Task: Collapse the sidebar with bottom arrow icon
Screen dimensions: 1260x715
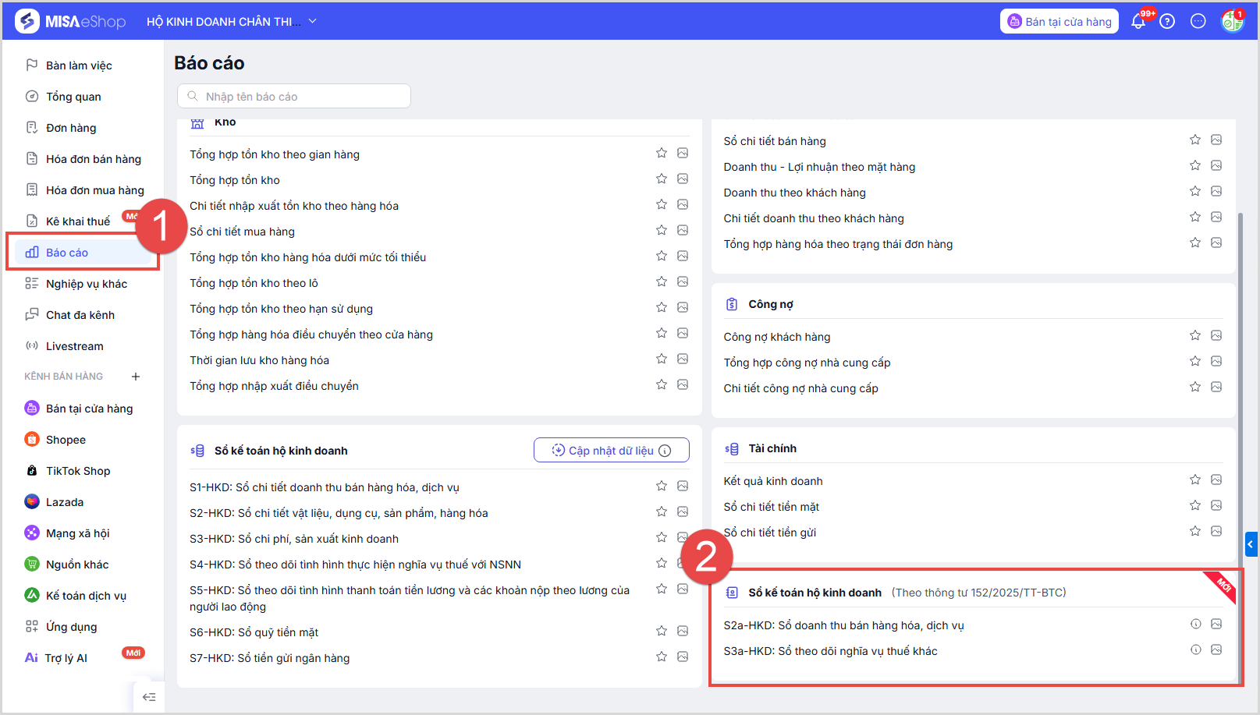Action: tap(149, 697)
